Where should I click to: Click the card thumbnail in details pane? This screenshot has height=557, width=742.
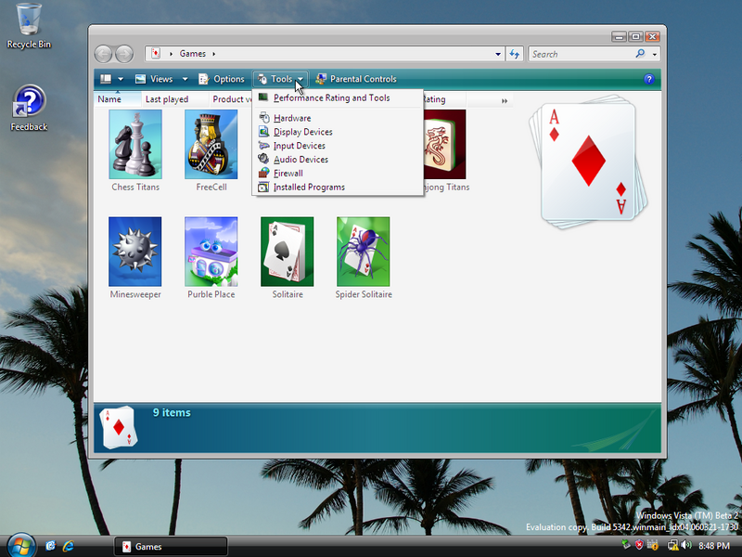pyautogui.click(x=119, y=427)
